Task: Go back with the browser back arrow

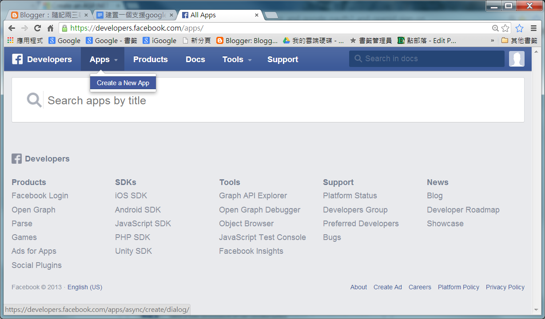Action: 12,28
